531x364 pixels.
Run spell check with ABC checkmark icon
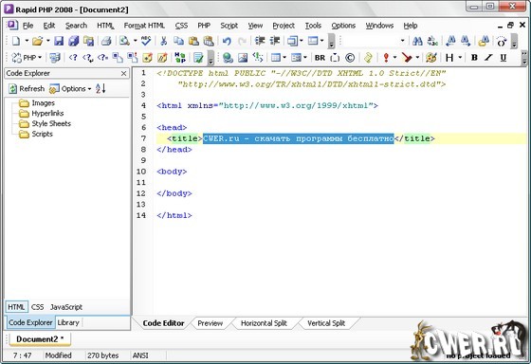146,41
